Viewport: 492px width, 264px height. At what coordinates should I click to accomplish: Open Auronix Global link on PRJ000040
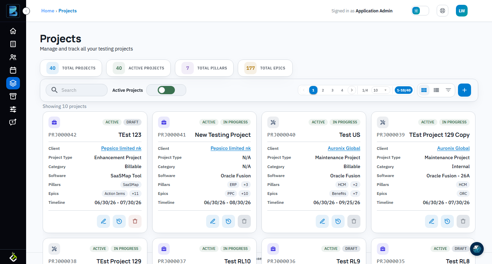tap(344, 148)
